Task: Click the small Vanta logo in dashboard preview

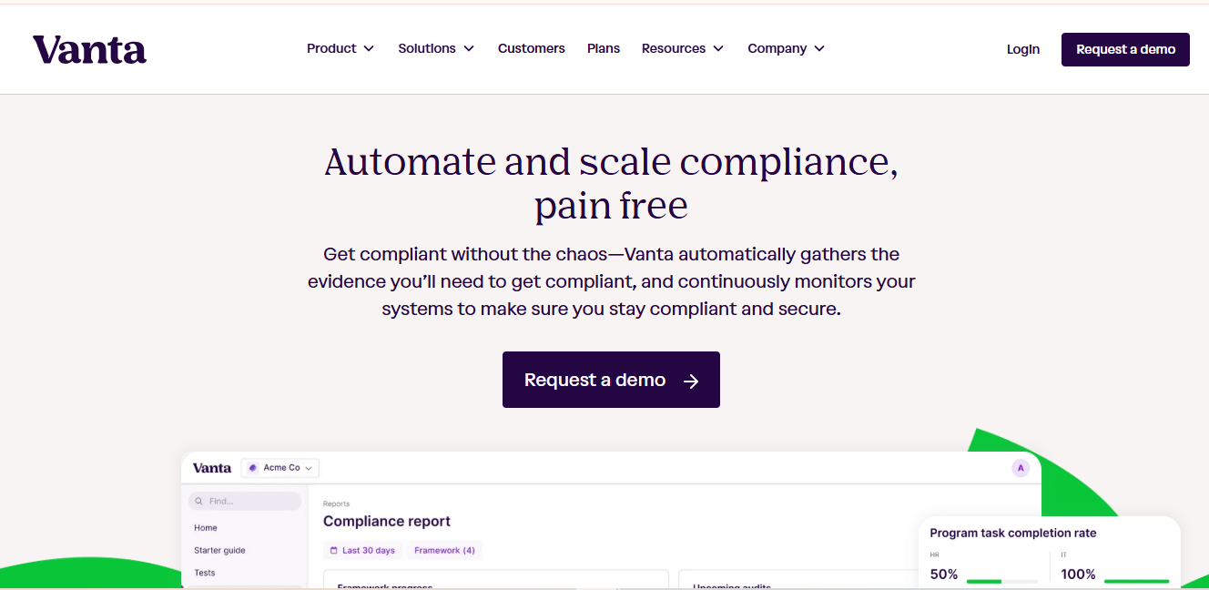Action: pyautogui.click(x=212, y=468)
